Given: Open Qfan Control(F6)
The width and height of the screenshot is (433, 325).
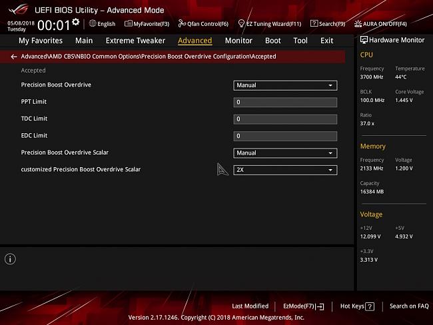Looking at the screenshot, I should tap(203, 24).
